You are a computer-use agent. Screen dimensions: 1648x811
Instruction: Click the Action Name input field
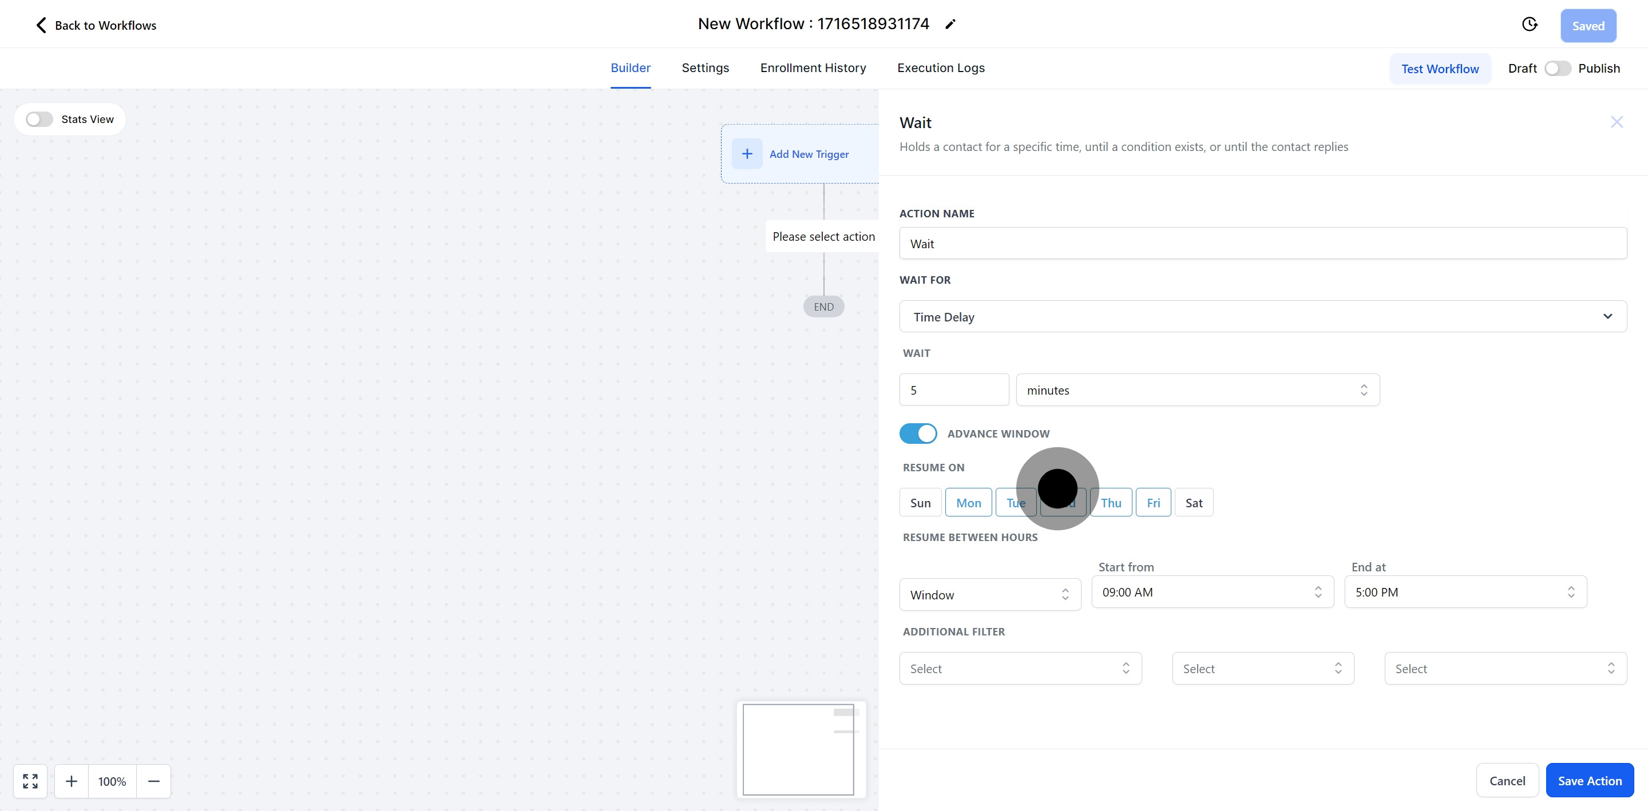(x=1262, y=244)
